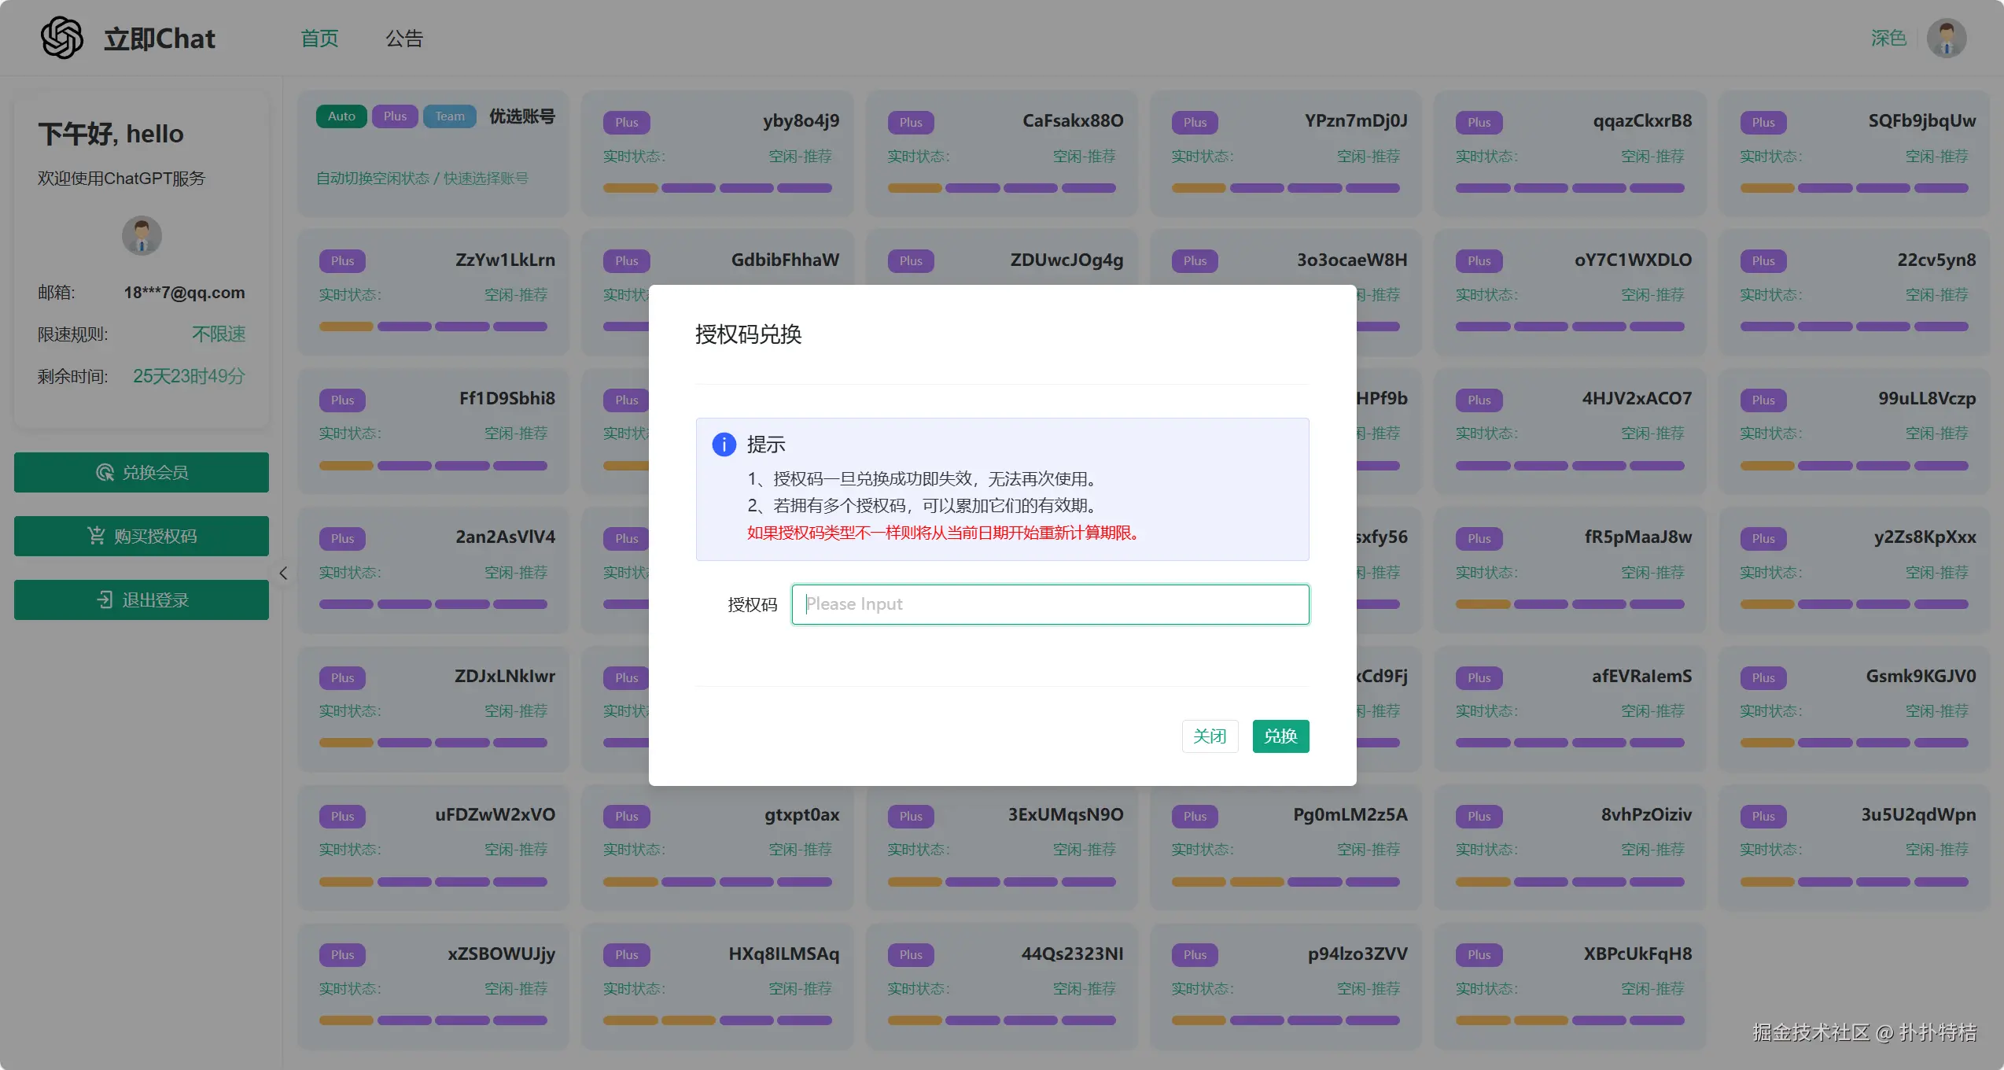Click the blue info icon beside 提示

724,445
